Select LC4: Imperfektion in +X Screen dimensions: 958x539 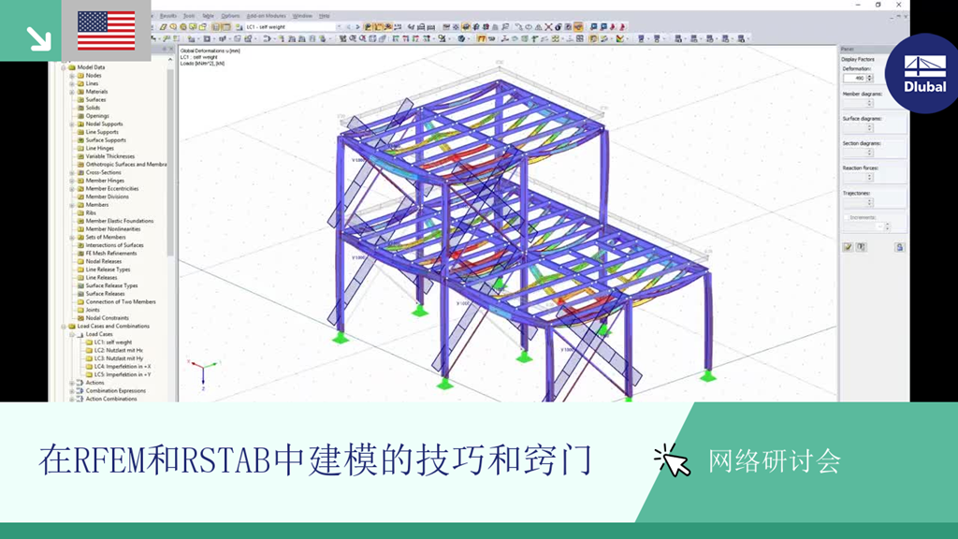123,366
